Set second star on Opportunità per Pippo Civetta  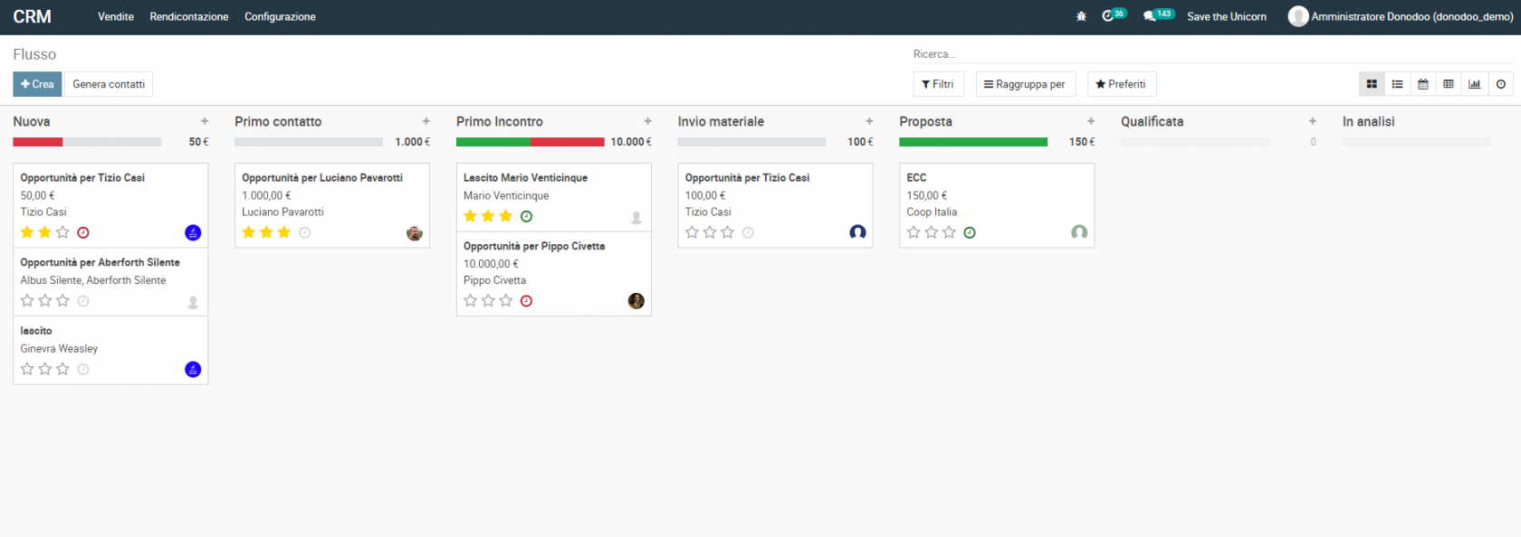(488, 301)
